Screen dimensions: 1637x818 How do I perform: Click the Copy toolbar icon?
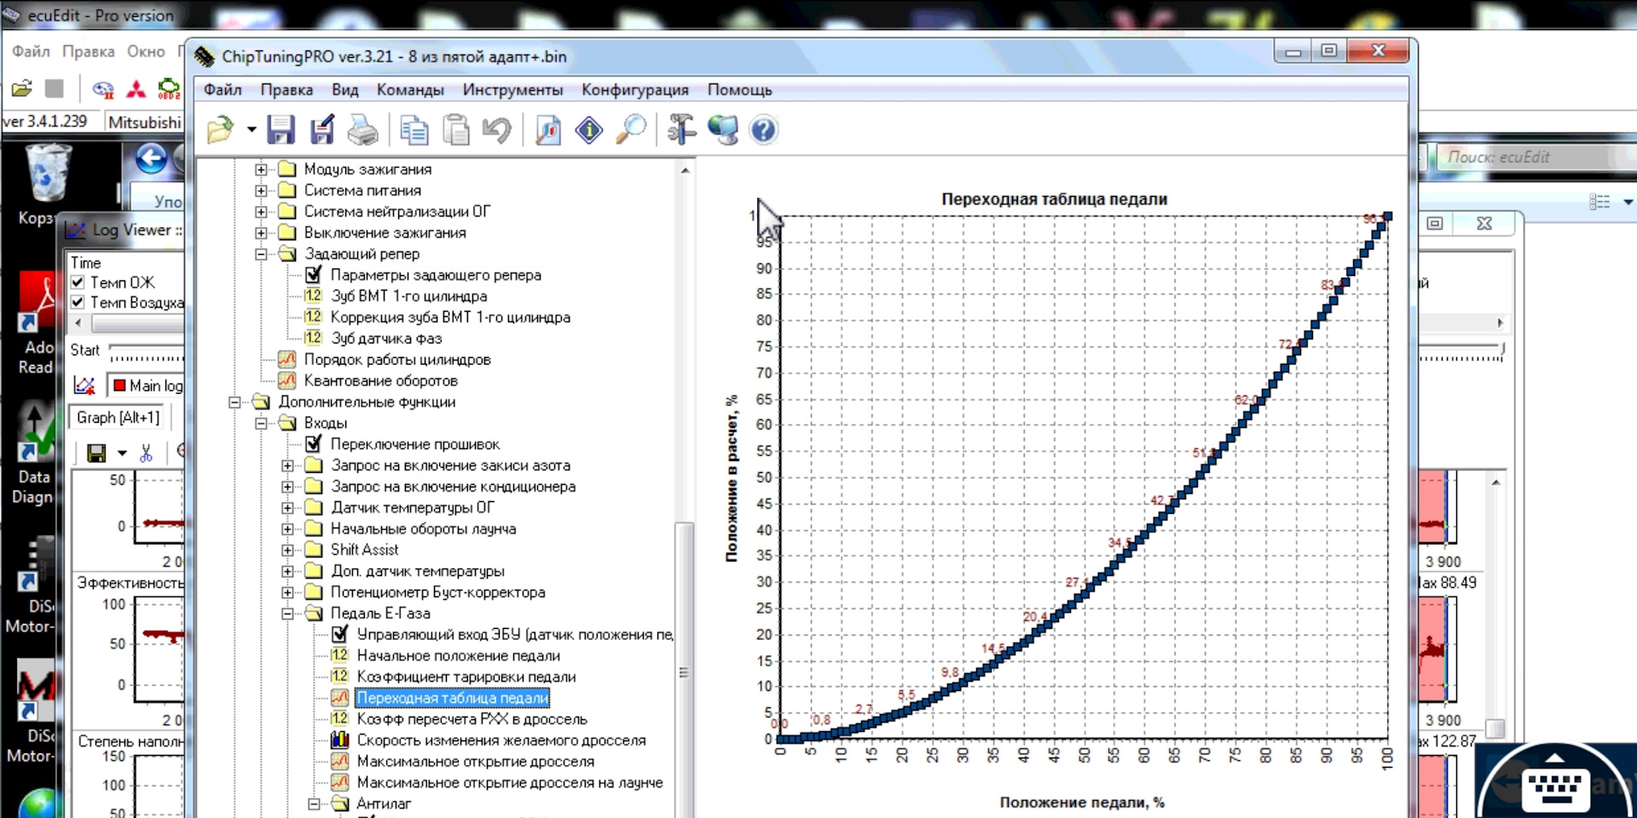click(414, 130)
